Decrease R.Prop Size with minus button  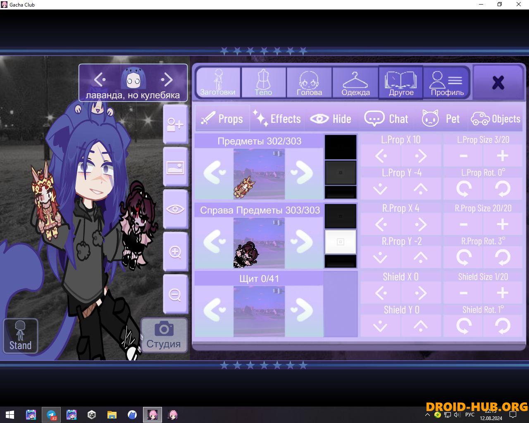463,224
